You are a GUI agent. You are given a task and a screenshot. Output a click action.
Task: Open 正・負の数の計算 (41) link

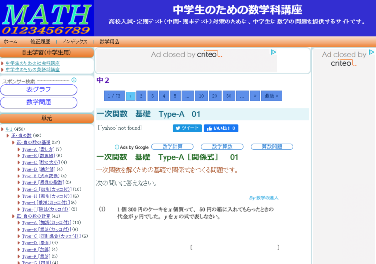[34, 216]
